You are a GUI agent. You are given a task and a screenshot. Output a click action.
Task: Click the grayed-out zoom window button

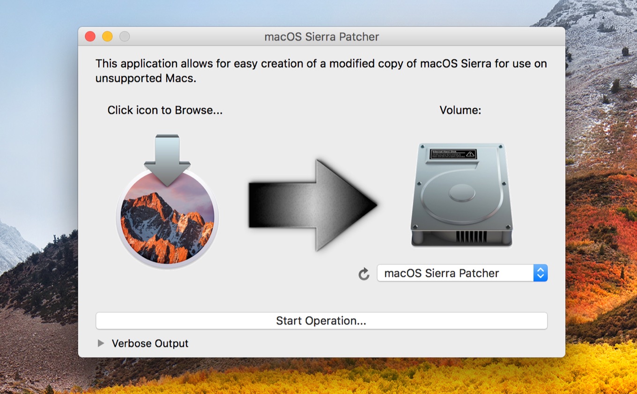tap(125, 37)
